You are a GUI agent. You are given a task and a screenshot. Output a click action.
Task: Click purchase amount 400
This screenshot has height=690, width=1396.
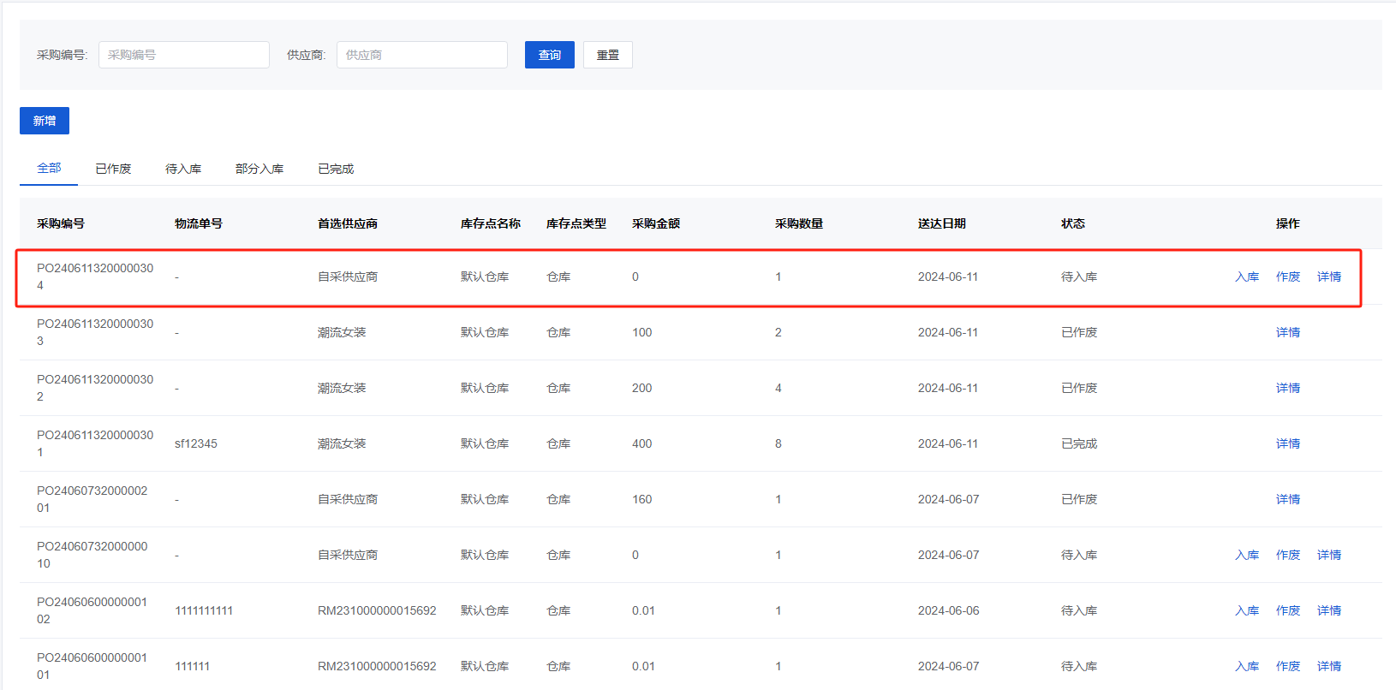point(642,443)
